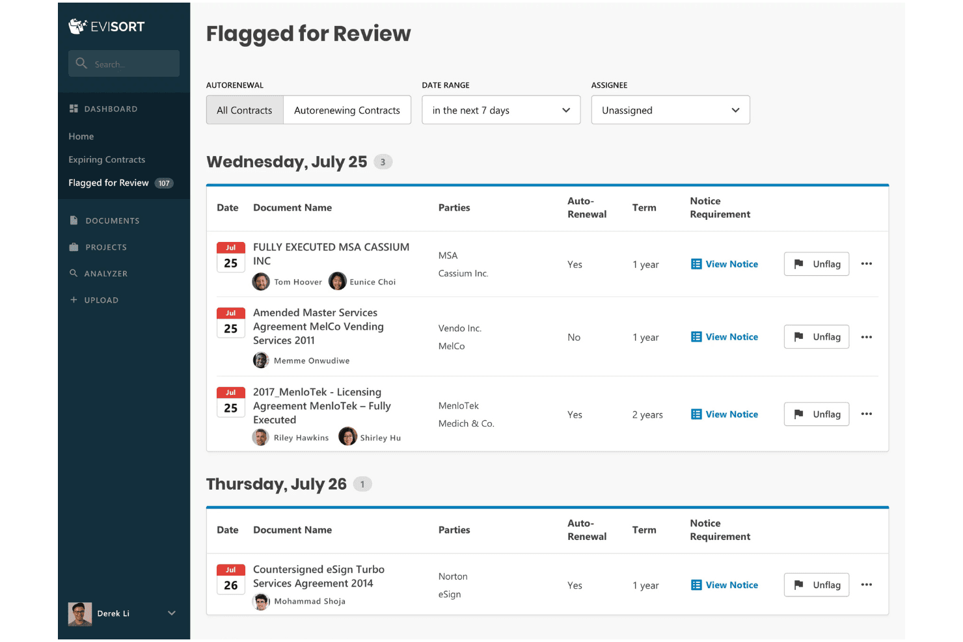
Task: View Notice for Countersigned eSign agreement
Action: [724, 585]
